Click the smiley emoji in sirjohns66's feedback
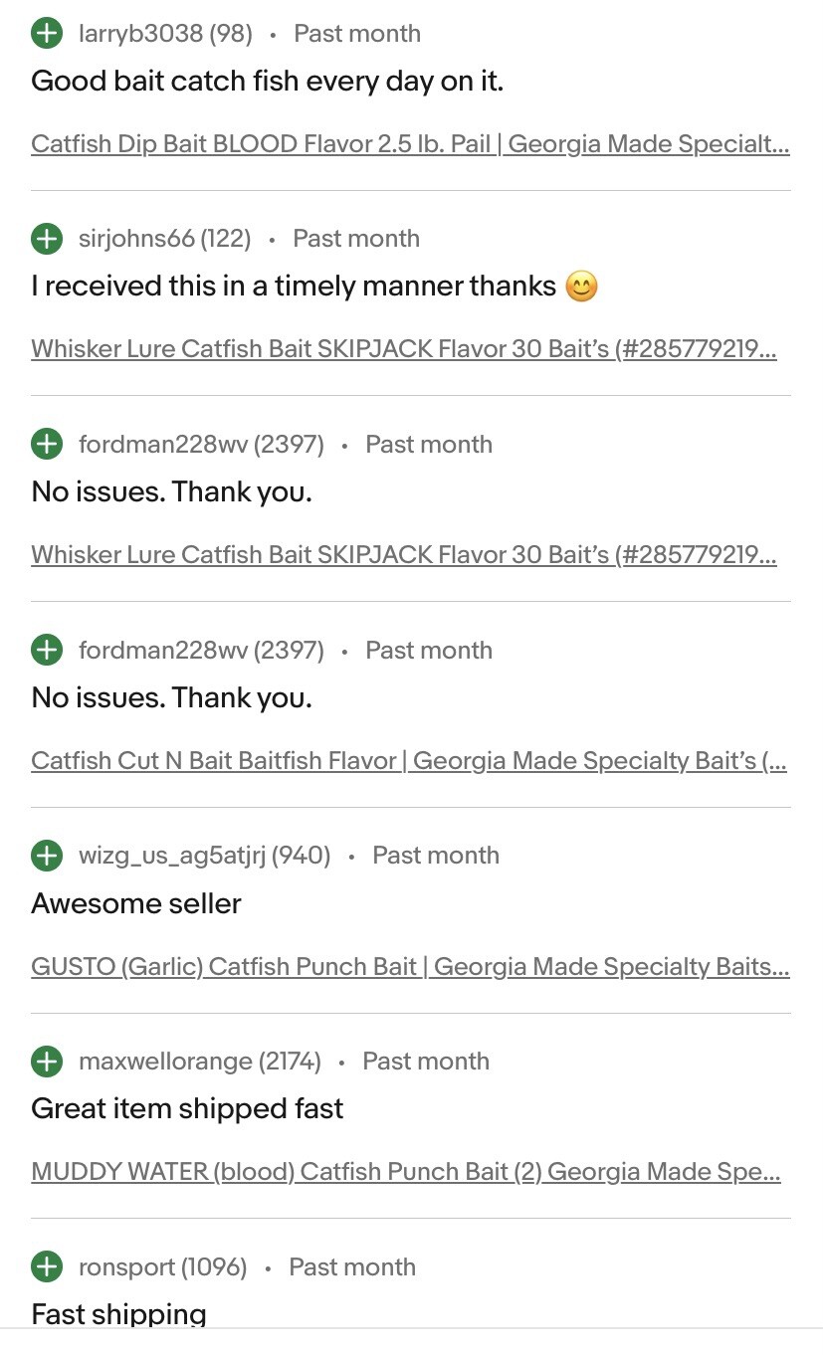 click(x=581, y=288)
